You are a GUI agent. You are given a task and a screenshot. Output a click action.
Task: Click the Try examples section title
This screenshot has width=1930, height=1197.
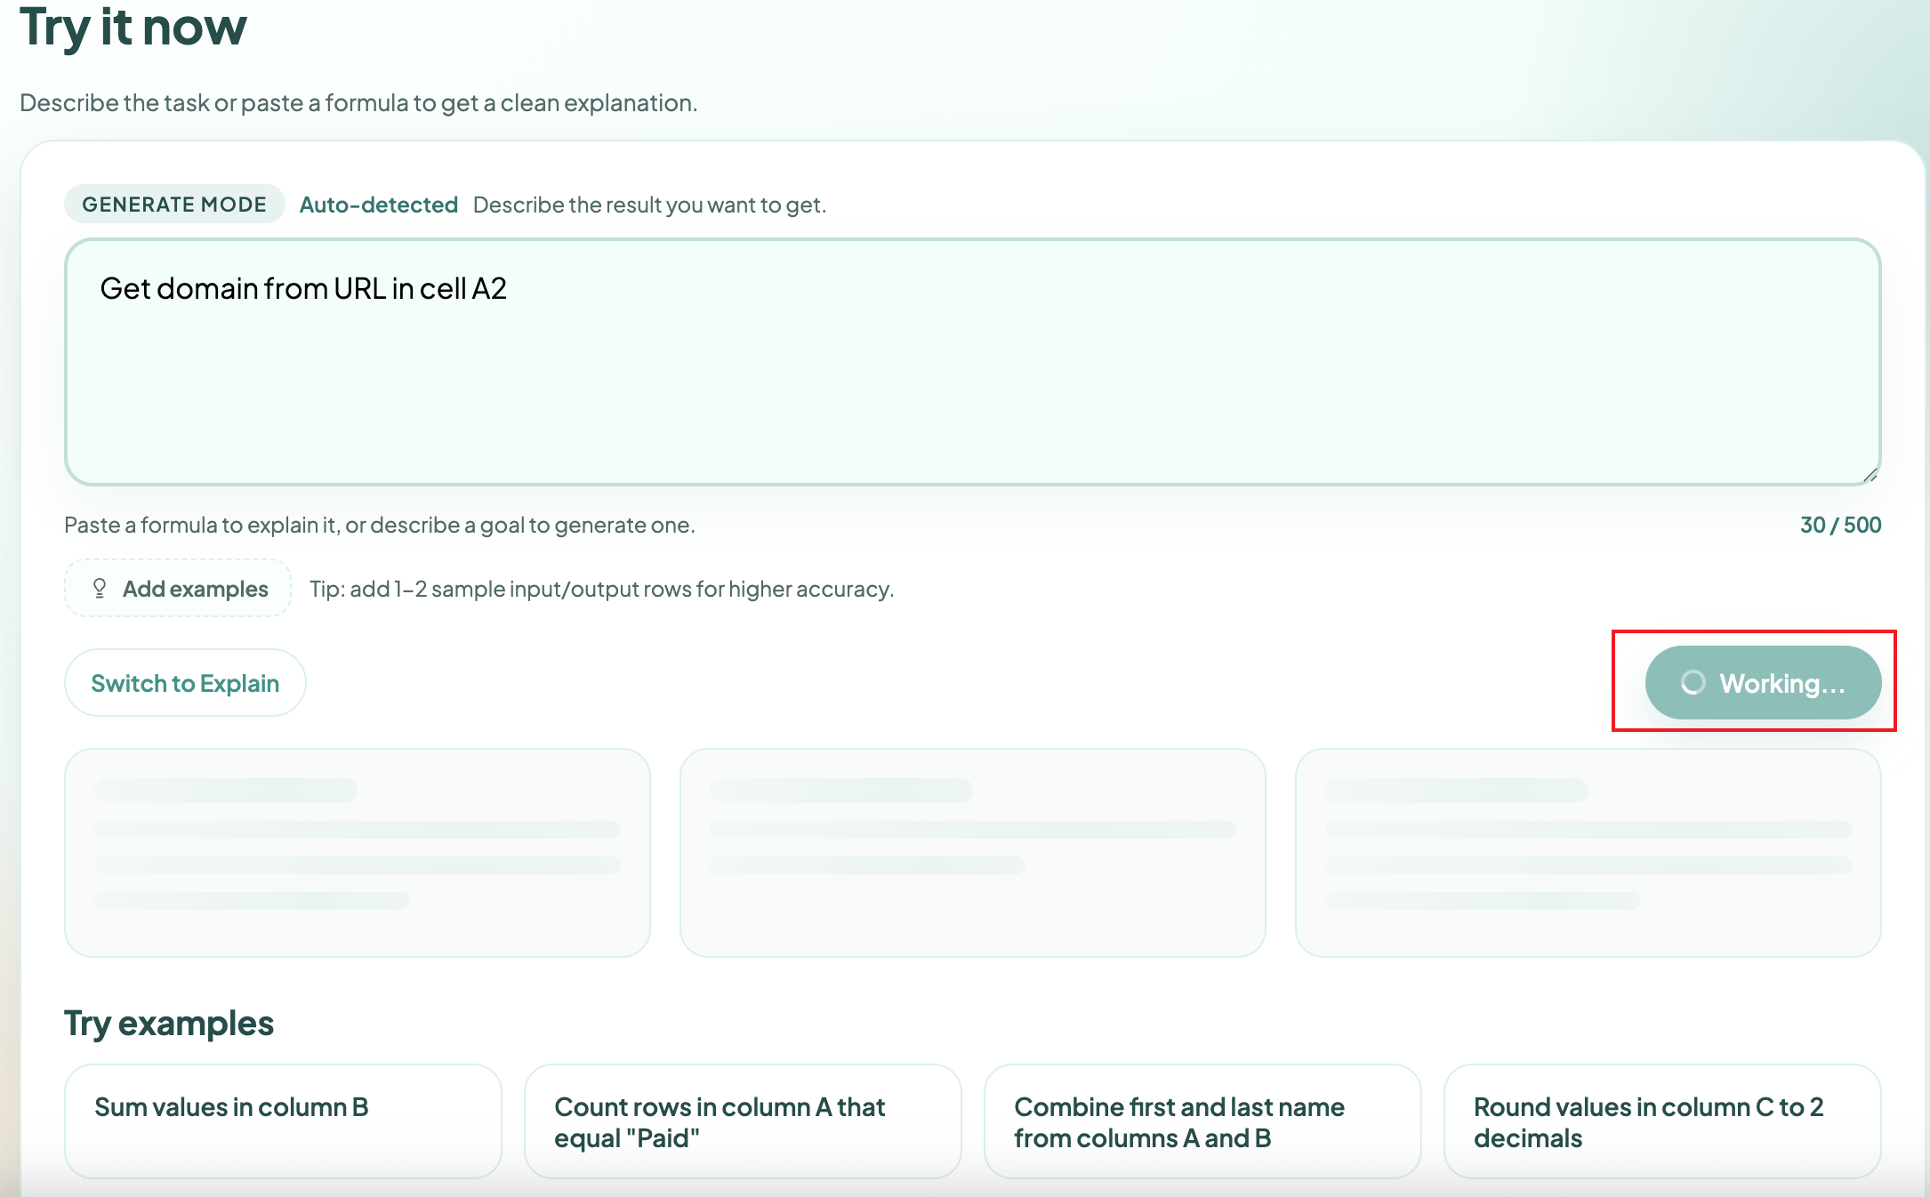tap(168, 1023)
